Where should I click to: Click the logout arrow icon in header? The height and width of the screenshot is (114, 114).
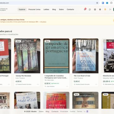point(110,9)
